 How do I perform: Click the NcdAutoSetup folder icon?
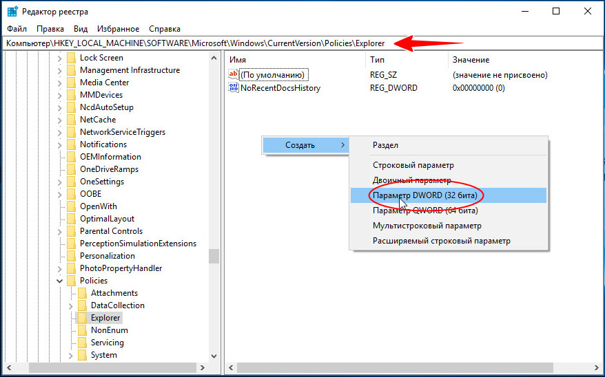tap(72, 107)
